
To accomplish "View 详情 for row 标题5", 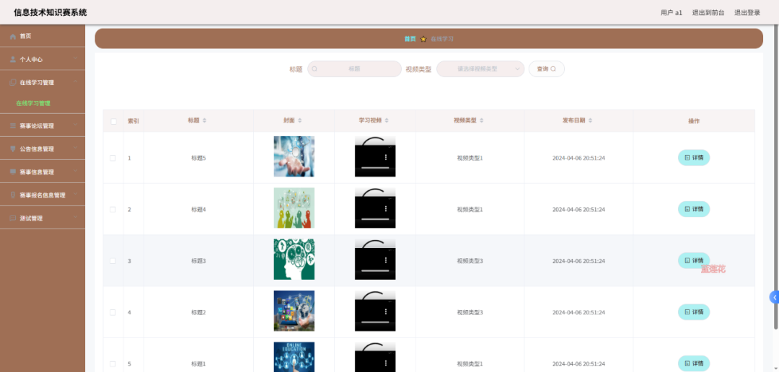I will click(x=694, y=157).
